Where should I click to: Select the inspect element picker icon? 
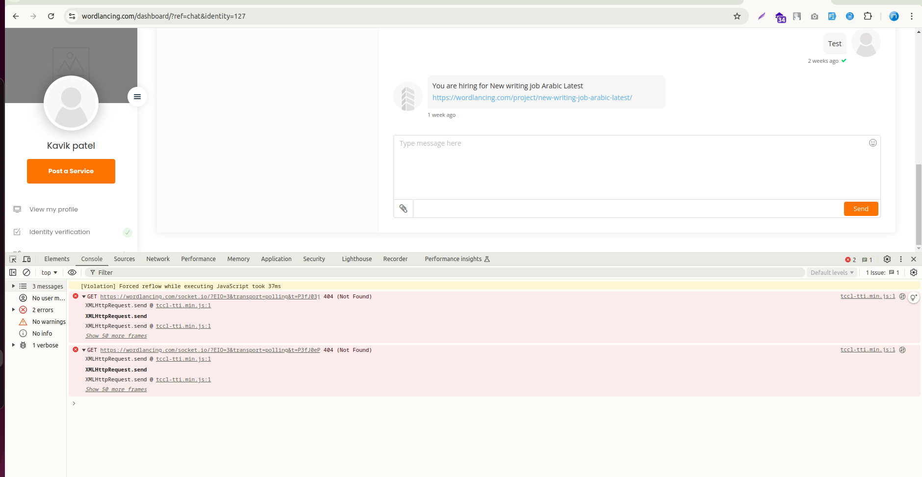click(x=13, y=259)
